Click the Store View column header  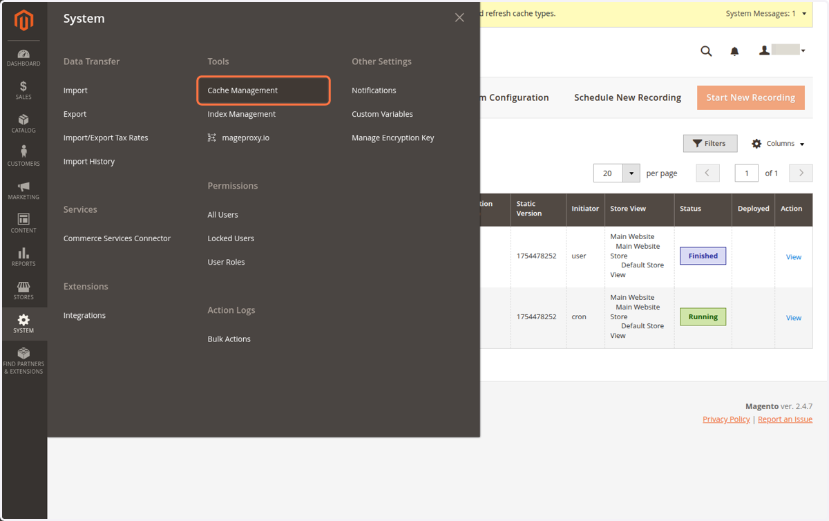pos(639,209)
